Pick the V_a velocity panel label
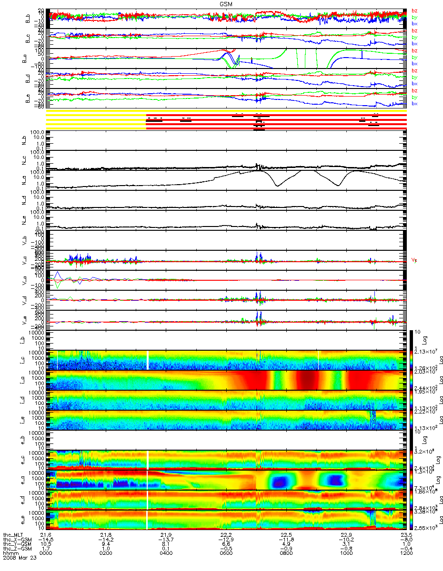Viewport: 443px width, 571px height. (25, 280)
